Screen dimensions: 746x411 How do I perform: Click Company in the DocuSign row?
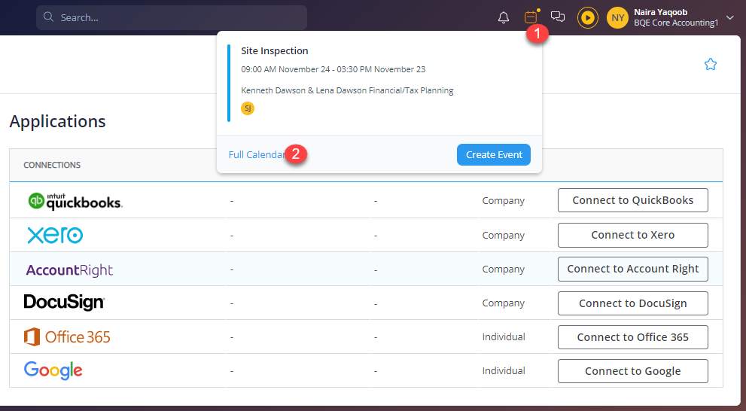[504, 303]
